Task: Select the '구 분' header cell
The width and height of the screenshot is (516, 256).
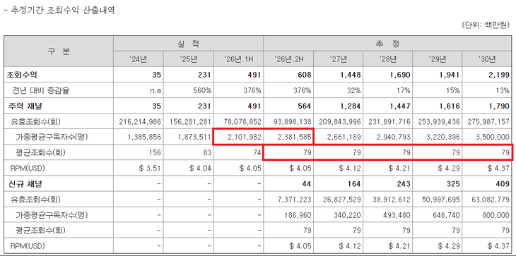Action: (x=59, y=51)
